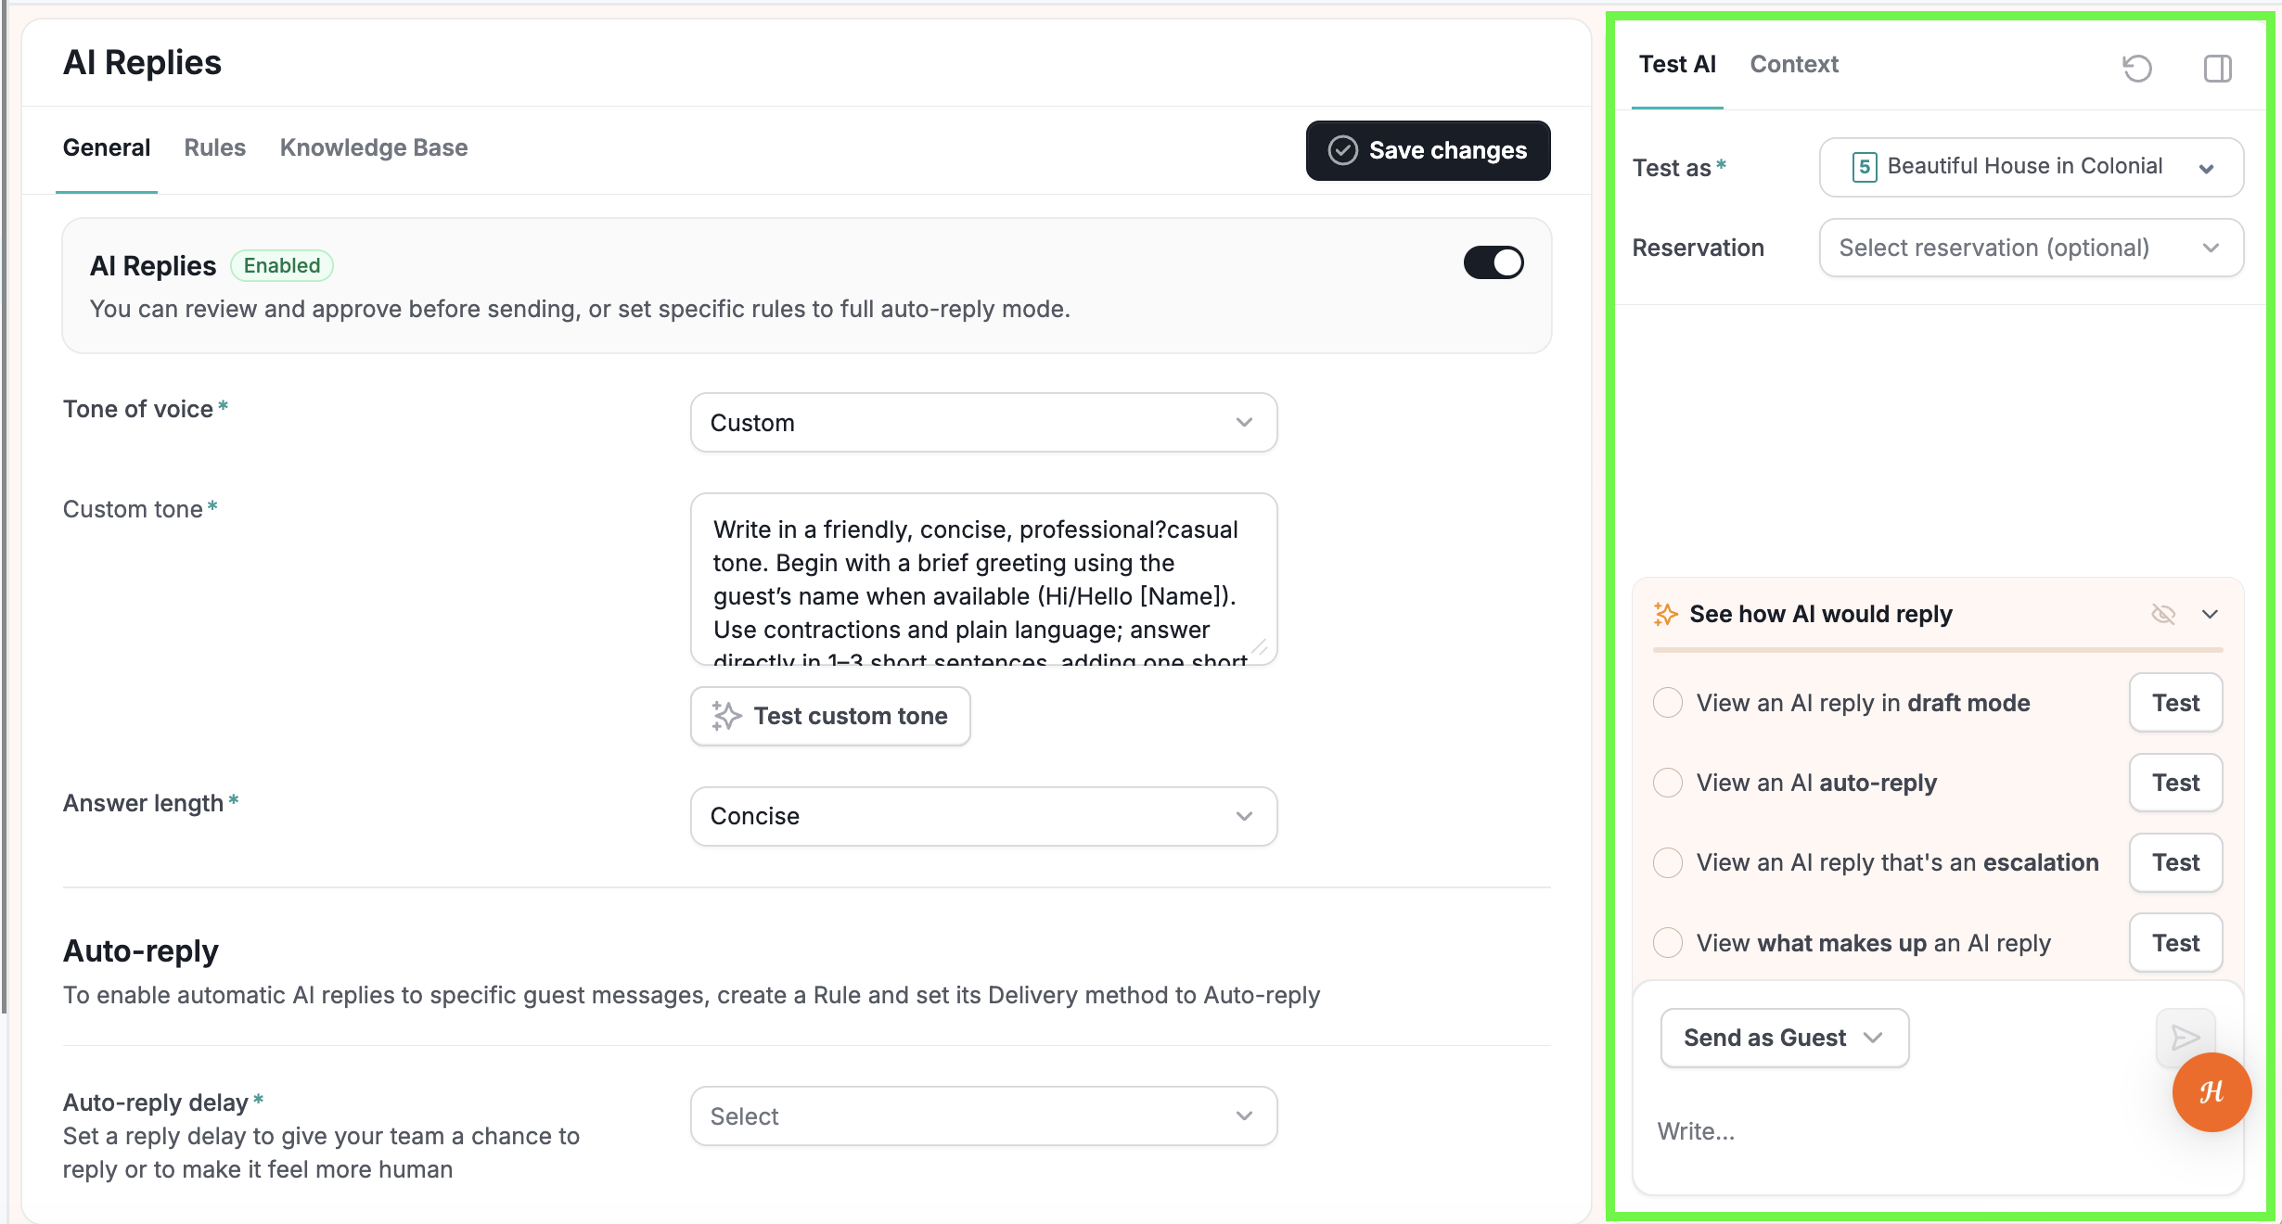
Task: Click Test button for draft mode
Action: click(x=2176, y=703)
